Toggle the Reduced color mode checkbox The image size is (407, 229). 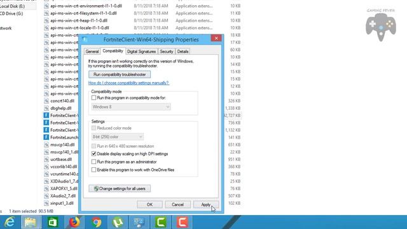[93, 128]
